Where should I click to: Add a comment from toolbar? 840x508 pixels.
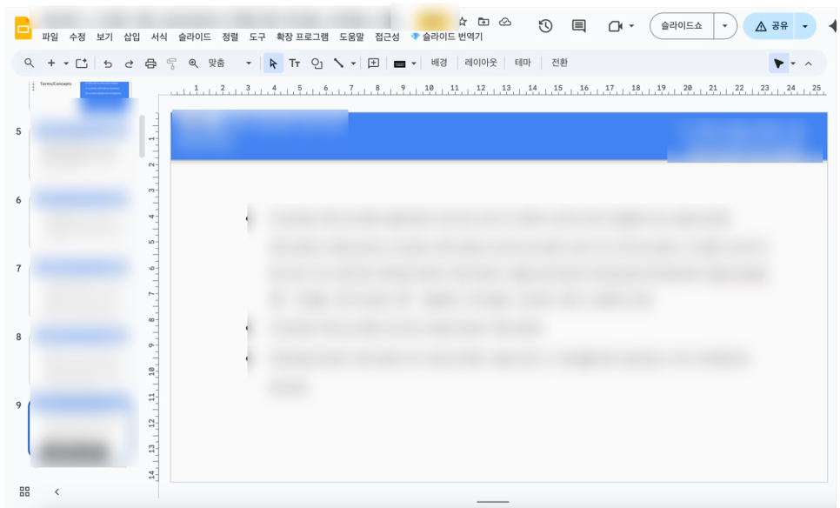point(373,63)
